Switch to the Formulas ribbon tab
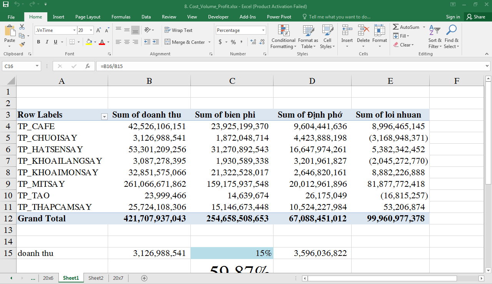This screenshot has height=284, width=492. (121, 17)
